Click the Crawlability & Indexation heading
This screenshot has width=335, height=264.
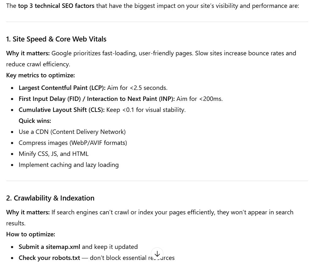click(x=50, y=198)
